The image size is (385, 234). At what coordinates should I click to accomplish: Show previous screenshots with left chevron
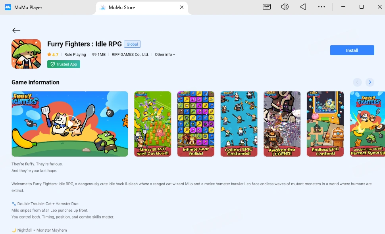pyautogui.click(x=357, y=82)
